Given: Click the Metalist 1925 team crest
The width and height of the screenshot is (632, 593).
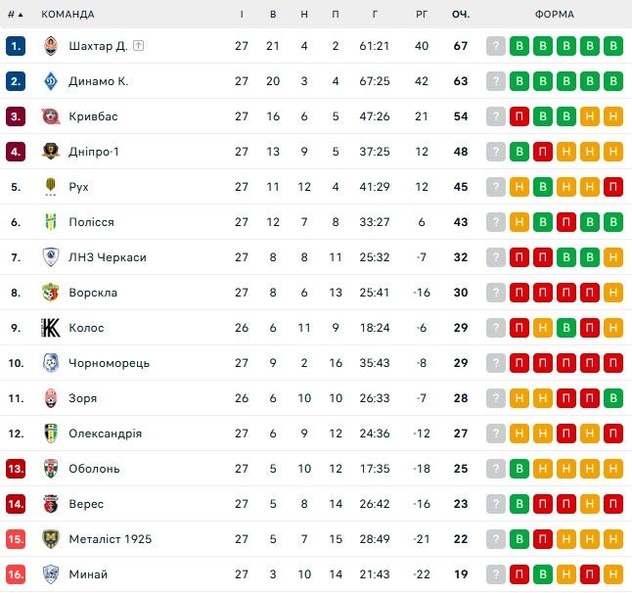Looking at the screenshot, I should [x=51, y=539].
